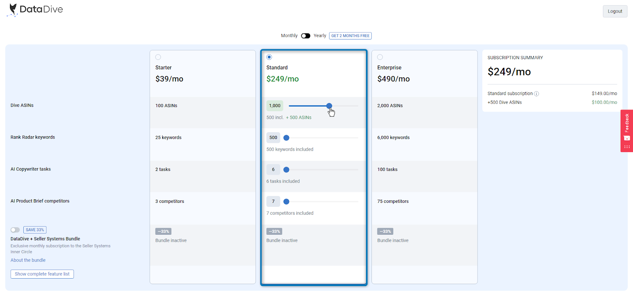Click the AI Copywriter tasks slider handle
Screen dimensions: 633x294
click(286, 170)
